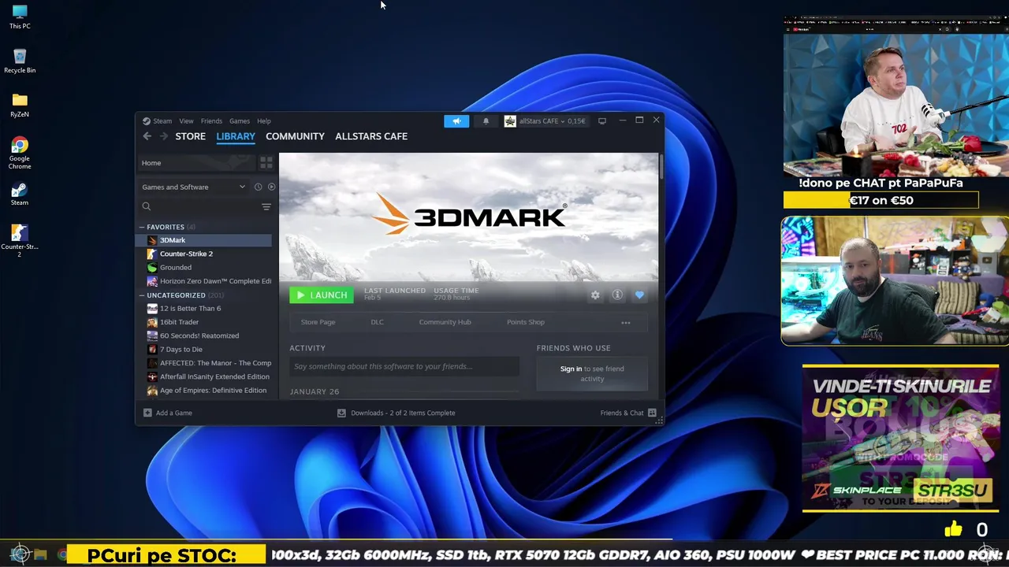Collapse the Favorites category
Screen dimensions: 1009x567
click(x=142, y=227)
